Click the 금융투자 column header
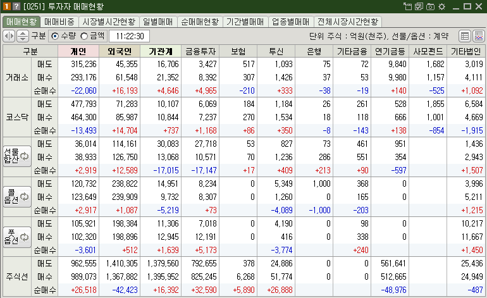This screenshot has width=487, height=298. (x=200, y=51)
